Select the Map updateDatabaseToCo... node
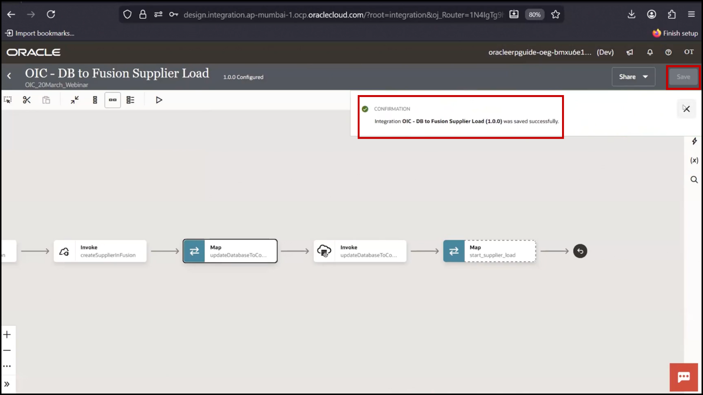The height and width of the screenshot is (395, 703). click(x=230, y=251)
